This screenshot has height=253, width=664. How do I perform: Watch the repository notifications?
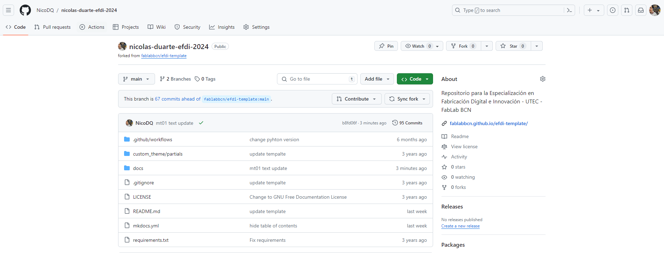(422, 46)
